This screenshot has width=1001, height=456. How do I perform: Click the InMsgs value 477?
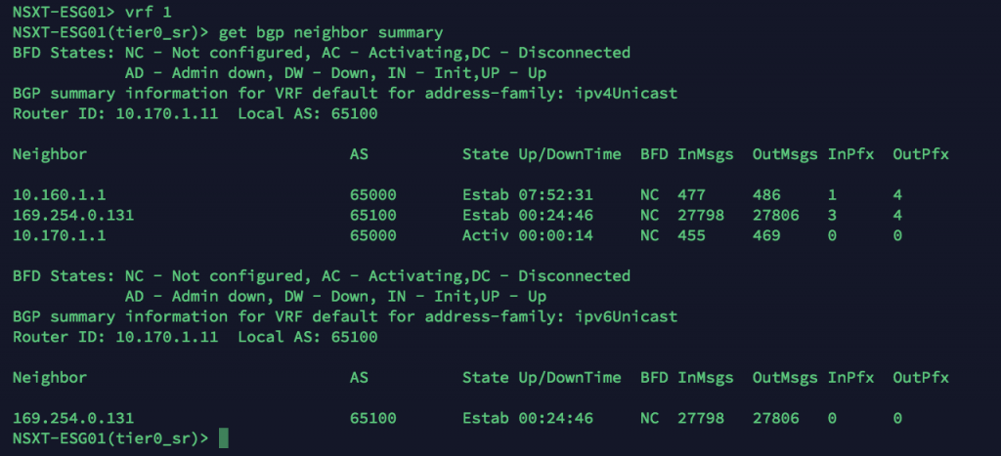coord(691,194)
